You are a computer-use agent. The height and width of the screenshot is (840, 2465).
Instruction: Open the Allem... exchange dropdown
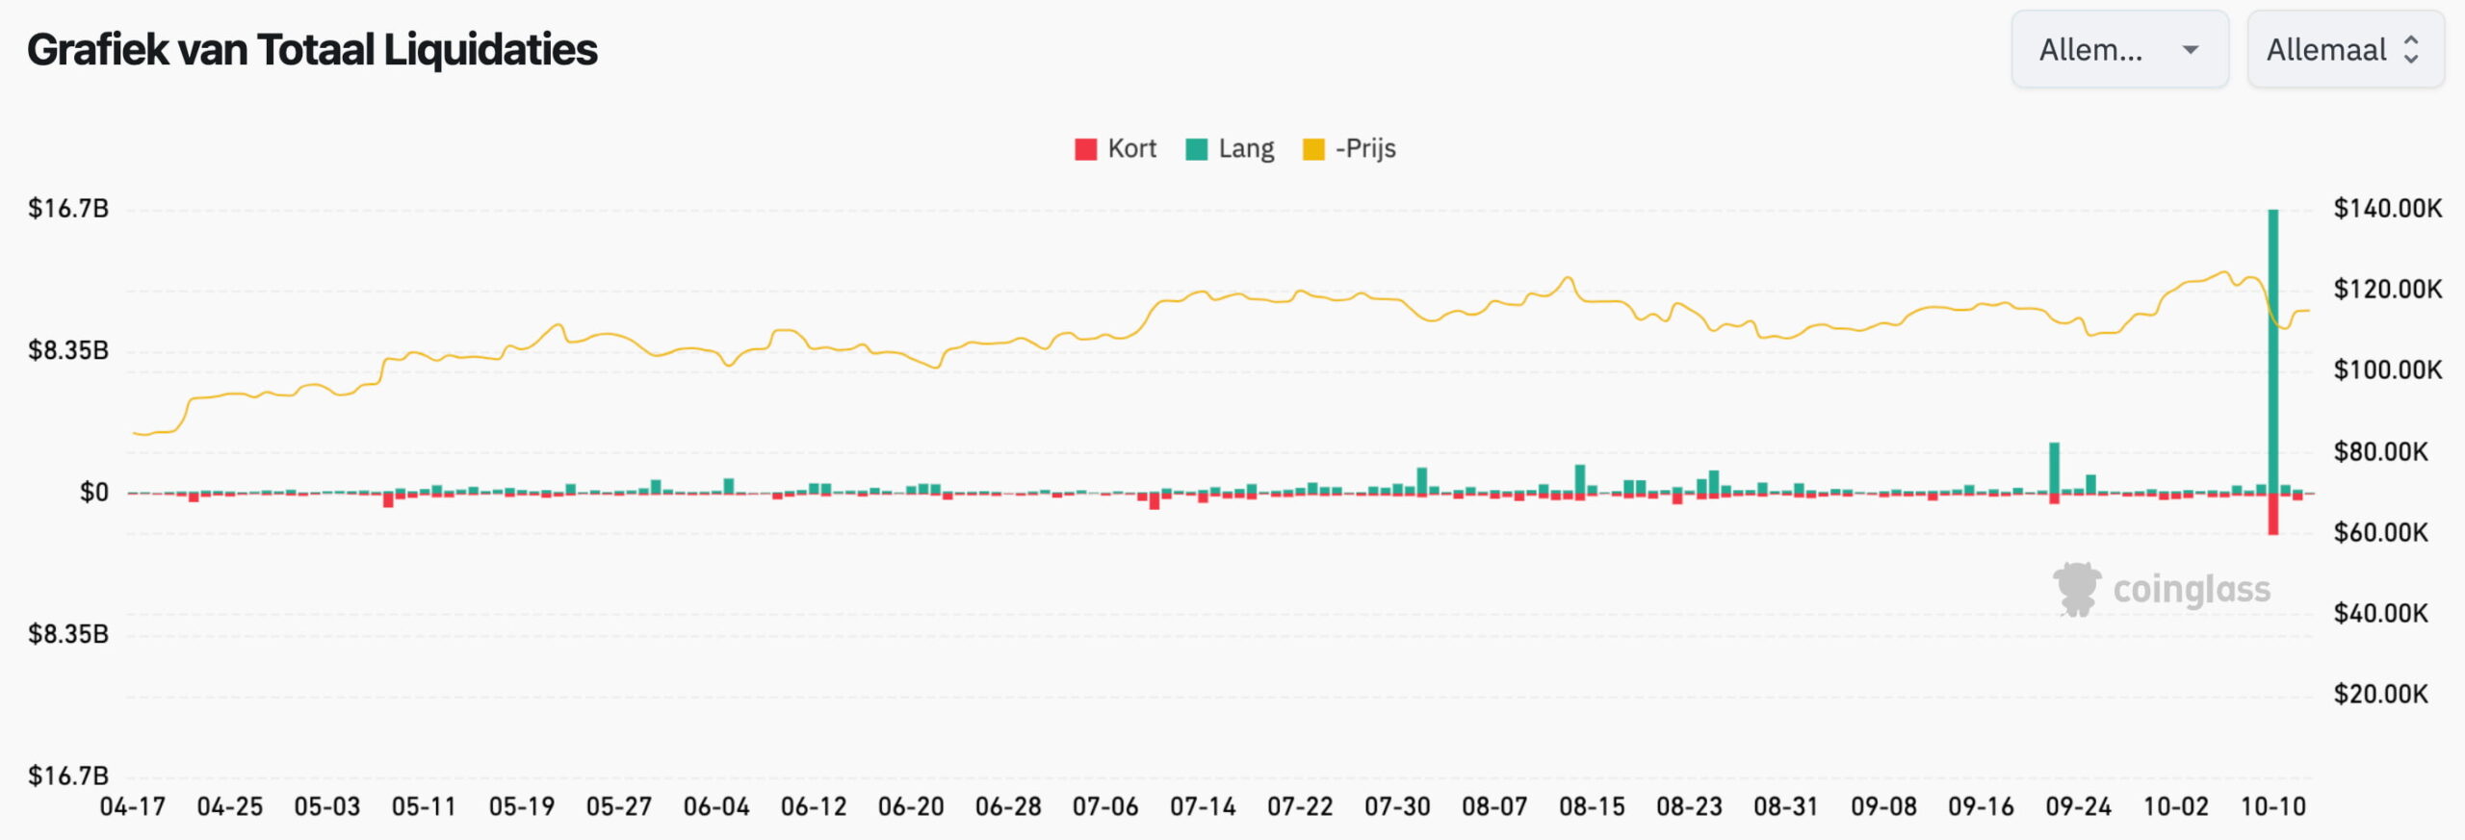[x=2122, y=49]
